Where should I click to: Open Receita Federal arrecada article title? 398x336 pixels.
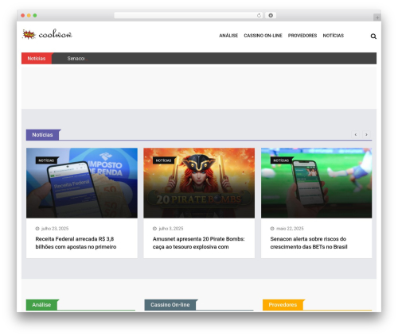[x=76, y=243]
